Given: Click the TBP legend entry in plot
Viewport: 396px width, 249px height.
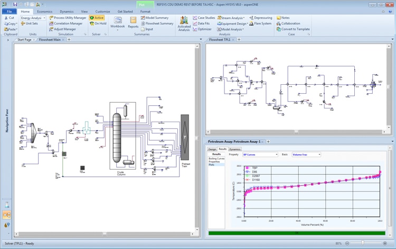Looking at the screenshot, I should [x=252, y=168].
